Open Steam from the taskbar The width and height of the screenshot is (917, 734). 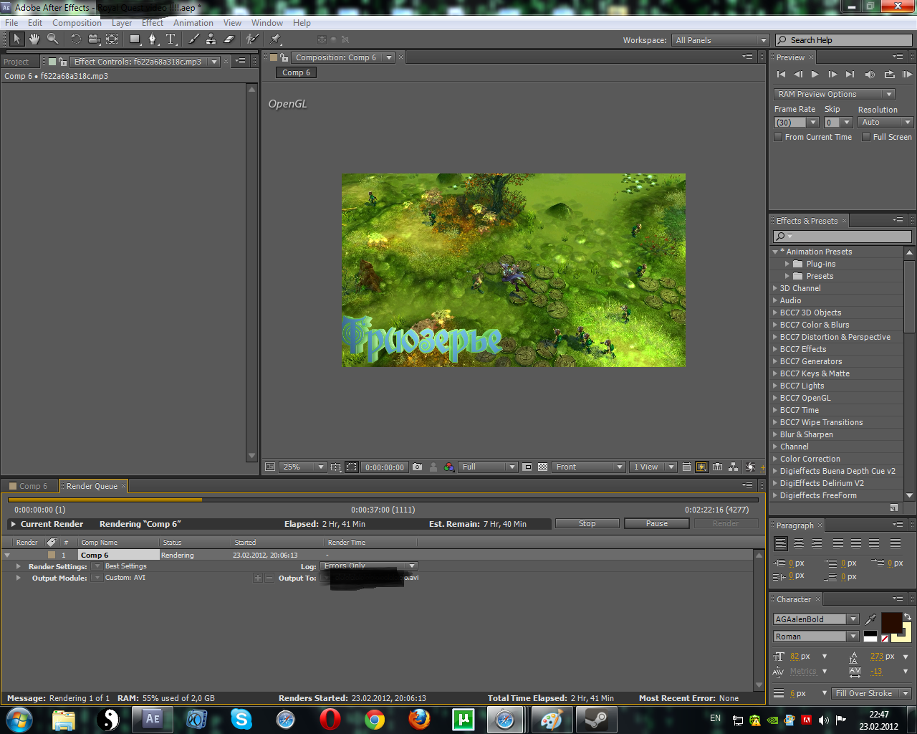tap(597, 719)
